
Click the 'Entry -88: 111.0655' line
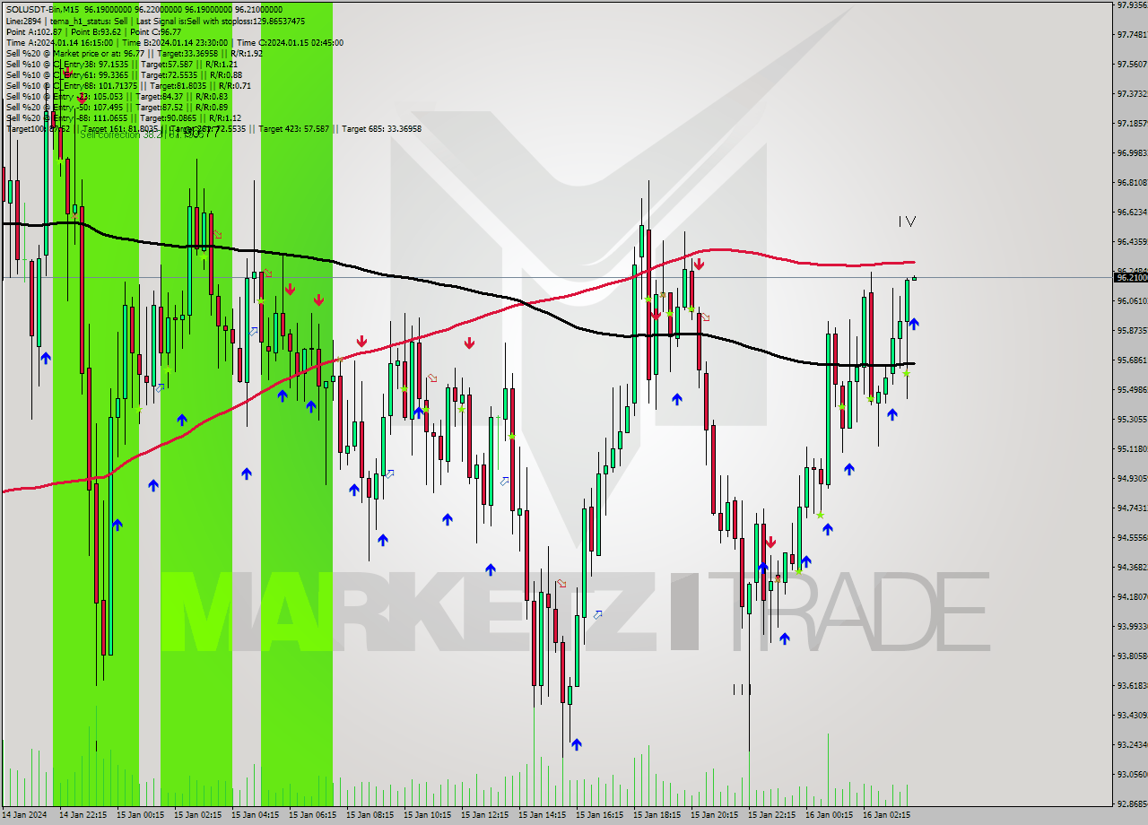click(x=124, y=117)
